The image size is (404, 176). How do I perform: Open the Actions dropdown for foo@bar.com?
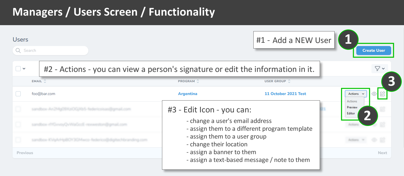coord(356,94)
